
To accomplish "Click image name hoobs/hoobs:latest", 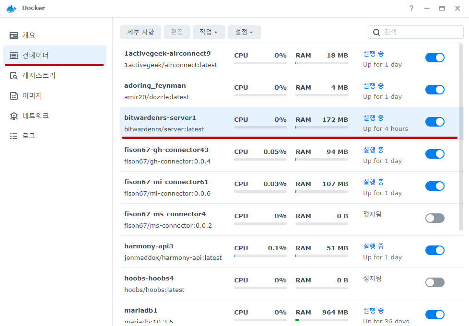I will [x=154, y=290].
